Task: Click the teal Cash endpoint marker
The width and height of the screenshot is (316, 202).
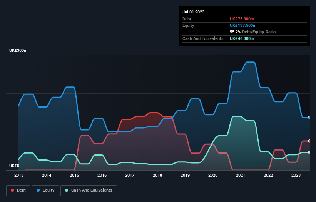Action: (309, 152)
